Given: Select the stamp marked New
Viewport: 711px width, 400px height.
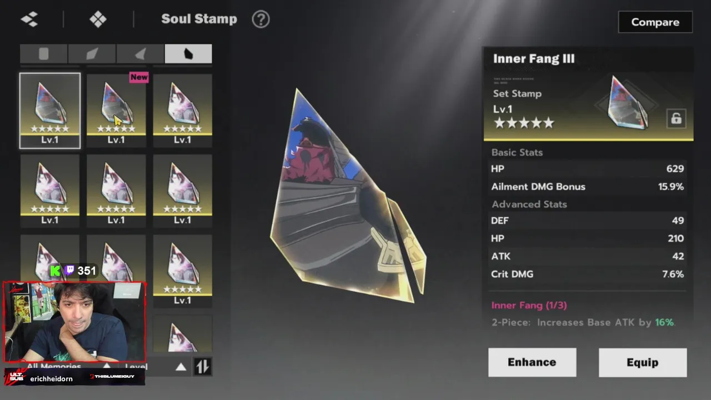Looking at the screenshot, I should pos(116,110).
